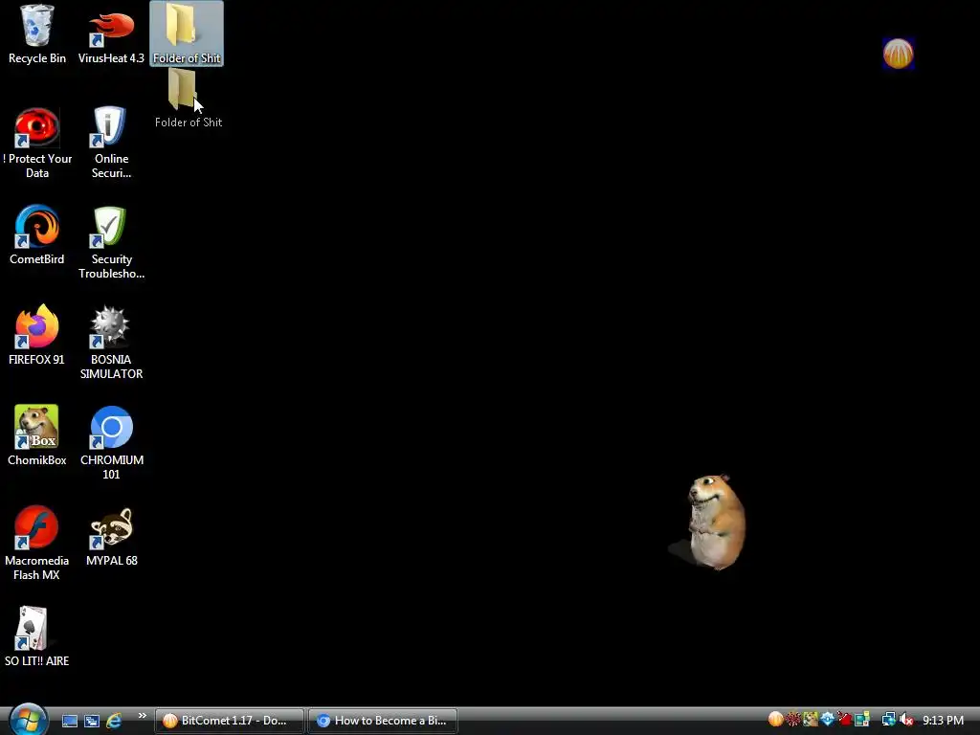Select the MYPAL 68 raccoon shortcut
980x735 pixels.
tap(111, 536)
